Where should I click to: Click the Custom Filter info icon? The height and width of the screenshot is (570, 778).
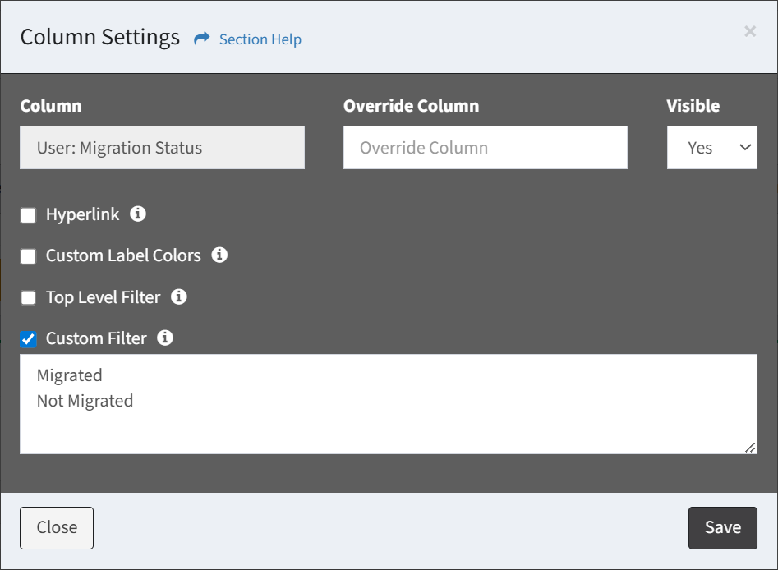[x=165, y=338]
